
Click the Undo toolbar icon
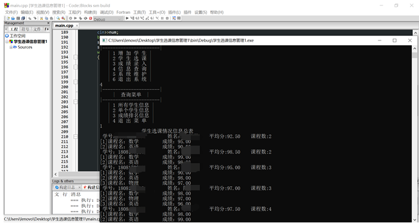pos(30,18)
